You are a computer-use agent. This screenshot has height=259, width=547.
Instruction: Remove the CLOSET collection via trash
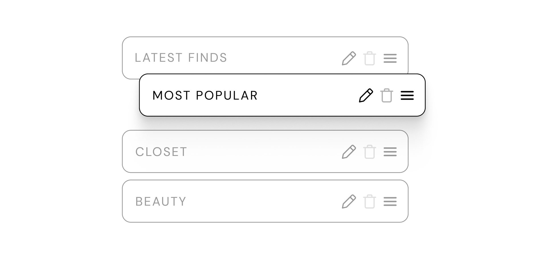[x=370, y=152]
